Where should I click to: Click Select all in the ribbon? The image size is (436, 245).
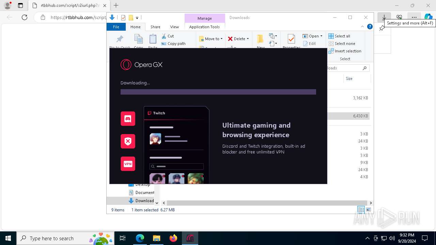[x=339, y=36]
